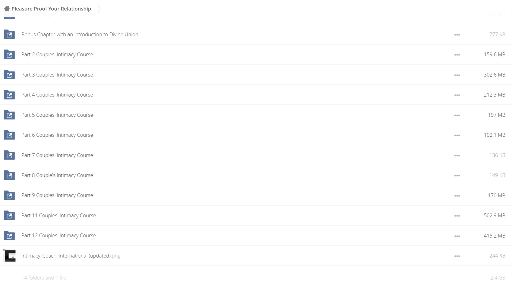The width and height of the screenshot is (512, 285).
Task: Open Intimacy_Coach_International (updated).png file
Action: (x=71, y=256)
